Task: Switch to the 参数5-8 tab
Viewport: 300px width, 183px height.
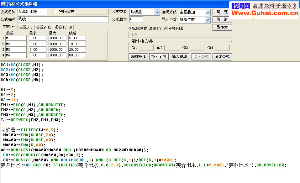Action: 26,27
